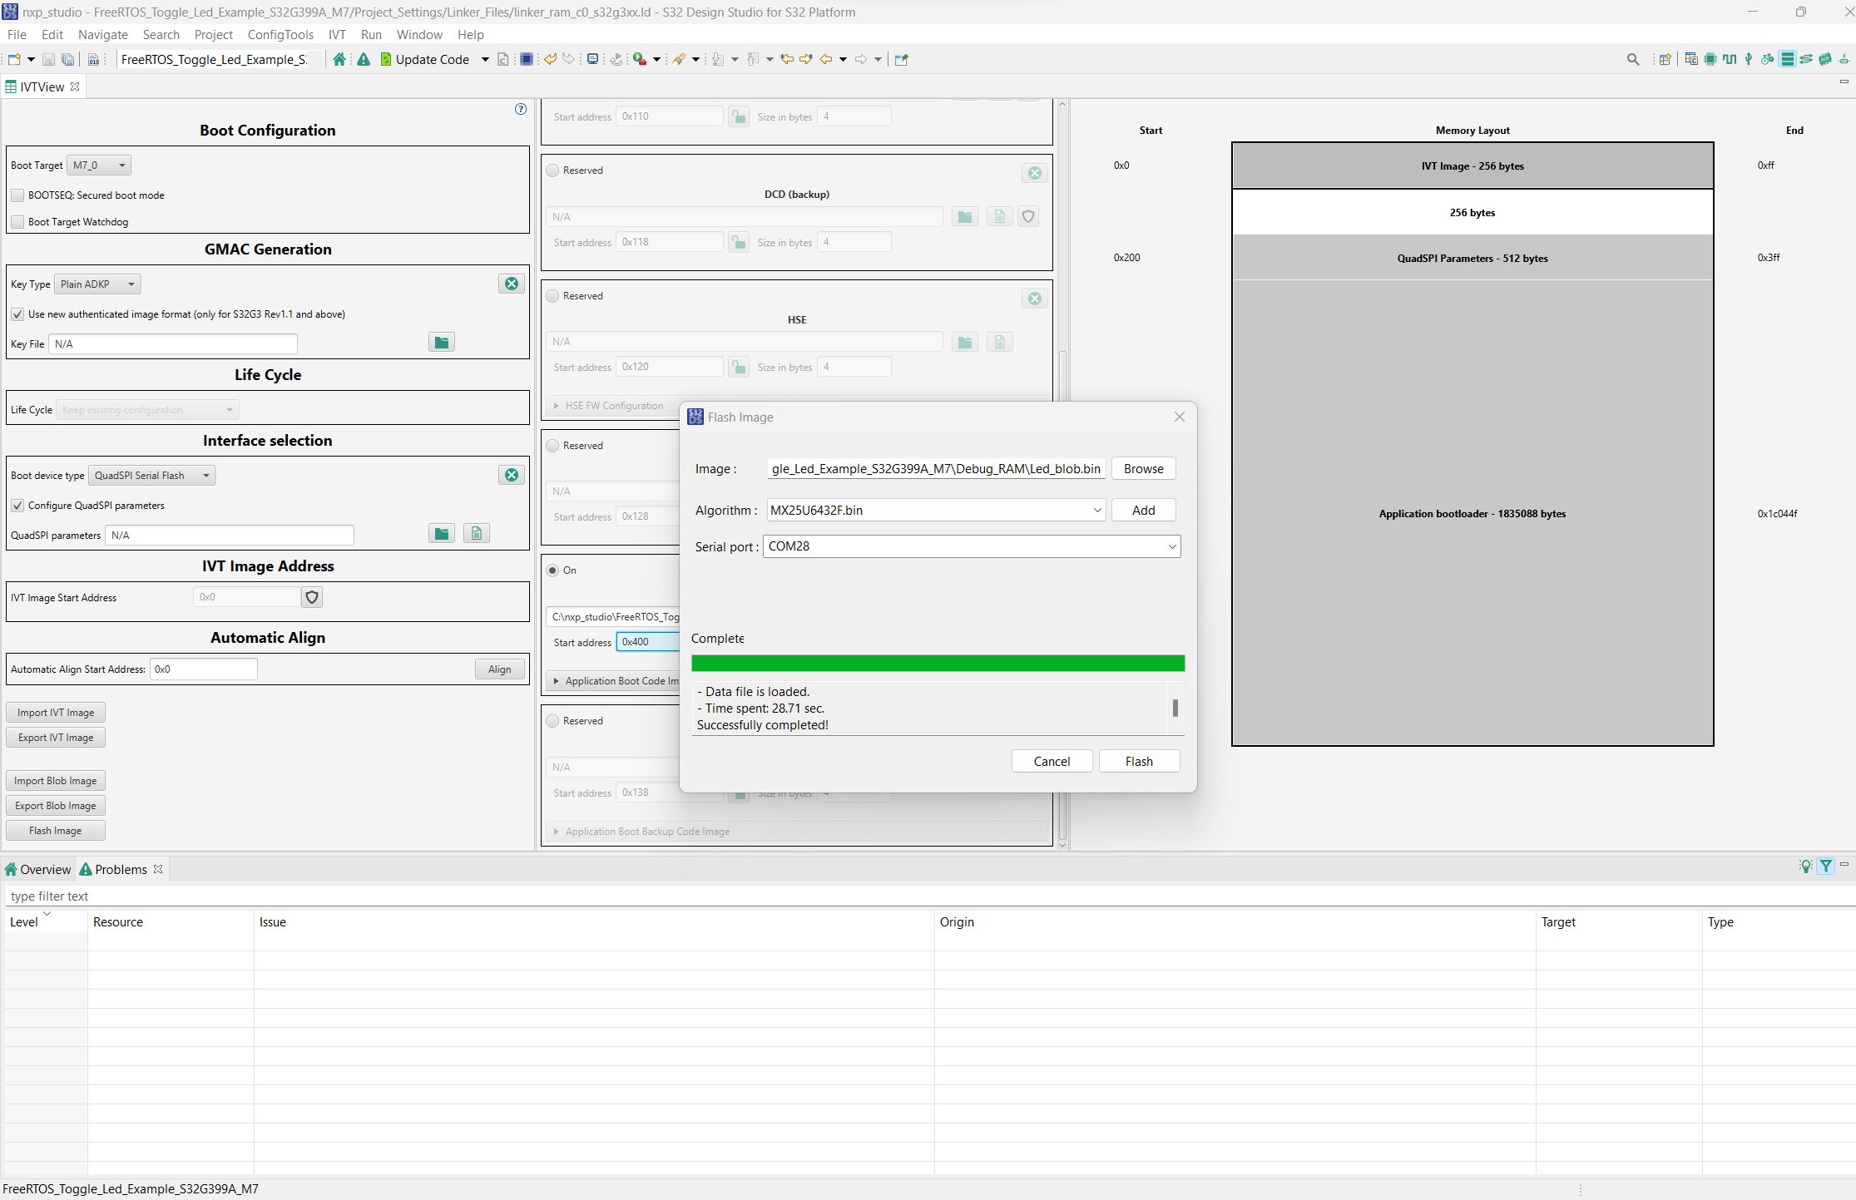Click the help question mark icon
1856x1200 pixels.
tap(521, 109)
